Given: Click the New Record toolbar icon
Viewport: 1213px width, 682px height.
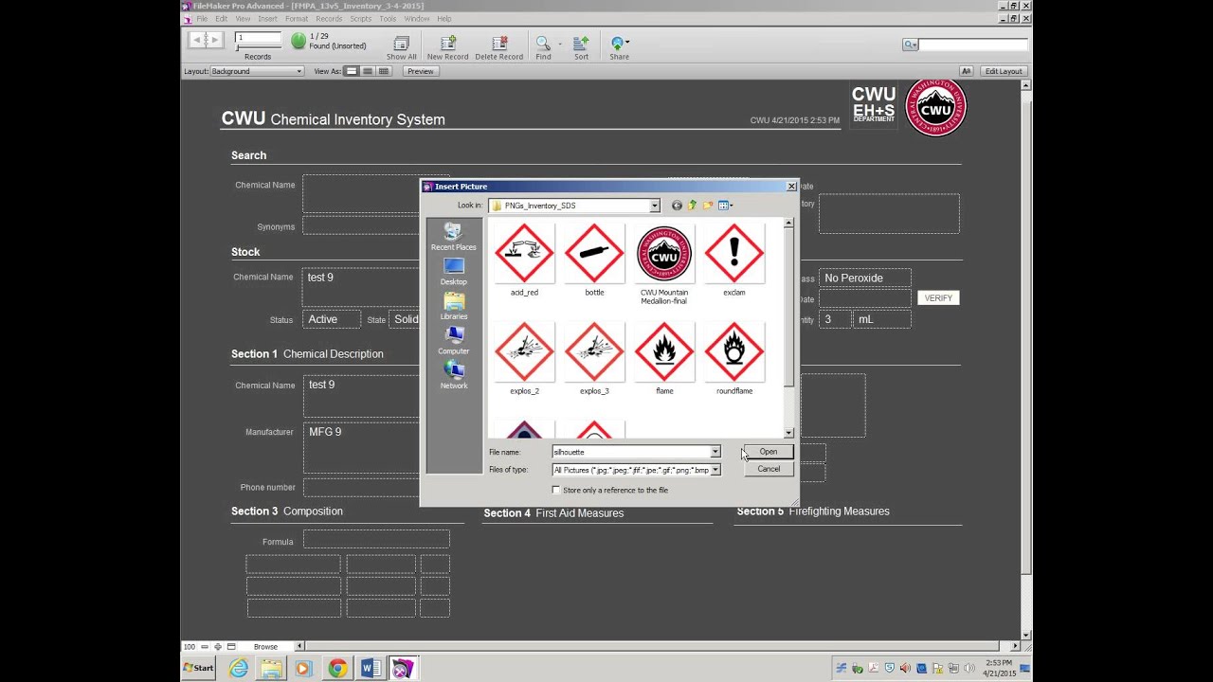Looking at the screenshot, I should 447,47.
